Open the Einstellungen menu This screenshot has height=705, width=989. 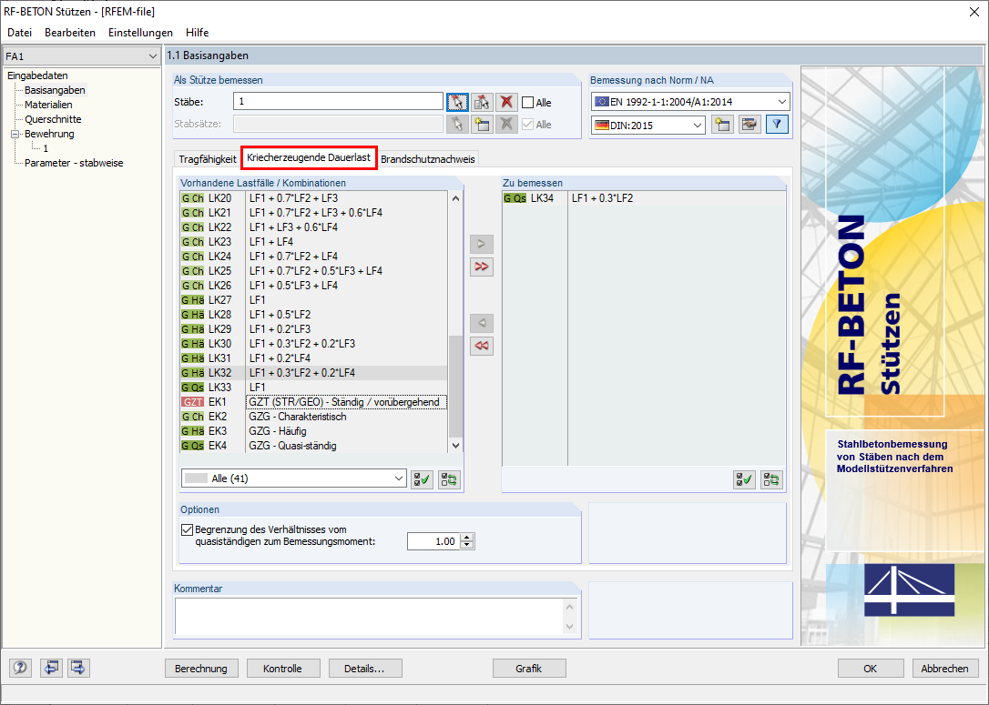[x=140, y=33]
